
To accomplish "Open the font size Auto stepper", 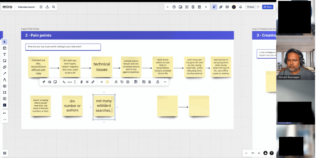I will [x=74, y=82].
